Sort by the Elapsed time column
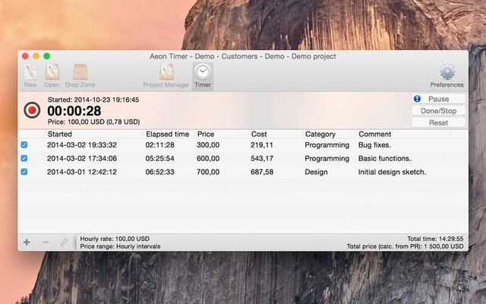Screen dimensions: 486x304 click(167, 134)
